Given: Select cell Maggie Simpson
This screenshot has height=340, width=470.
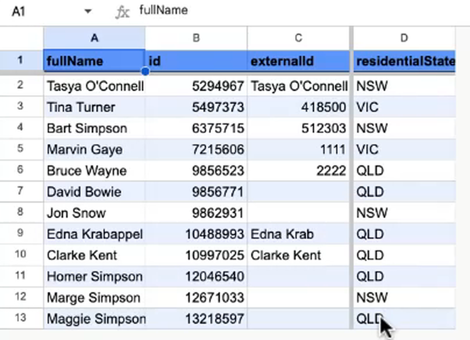Looking at the screenshot, I should coord(94,318).
